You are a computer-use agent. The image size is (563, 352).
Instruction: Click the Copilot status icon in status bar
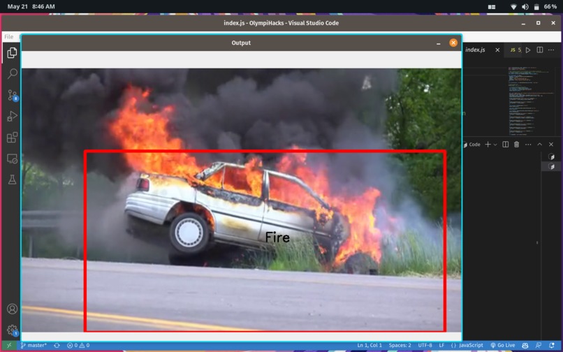[525, 345]
